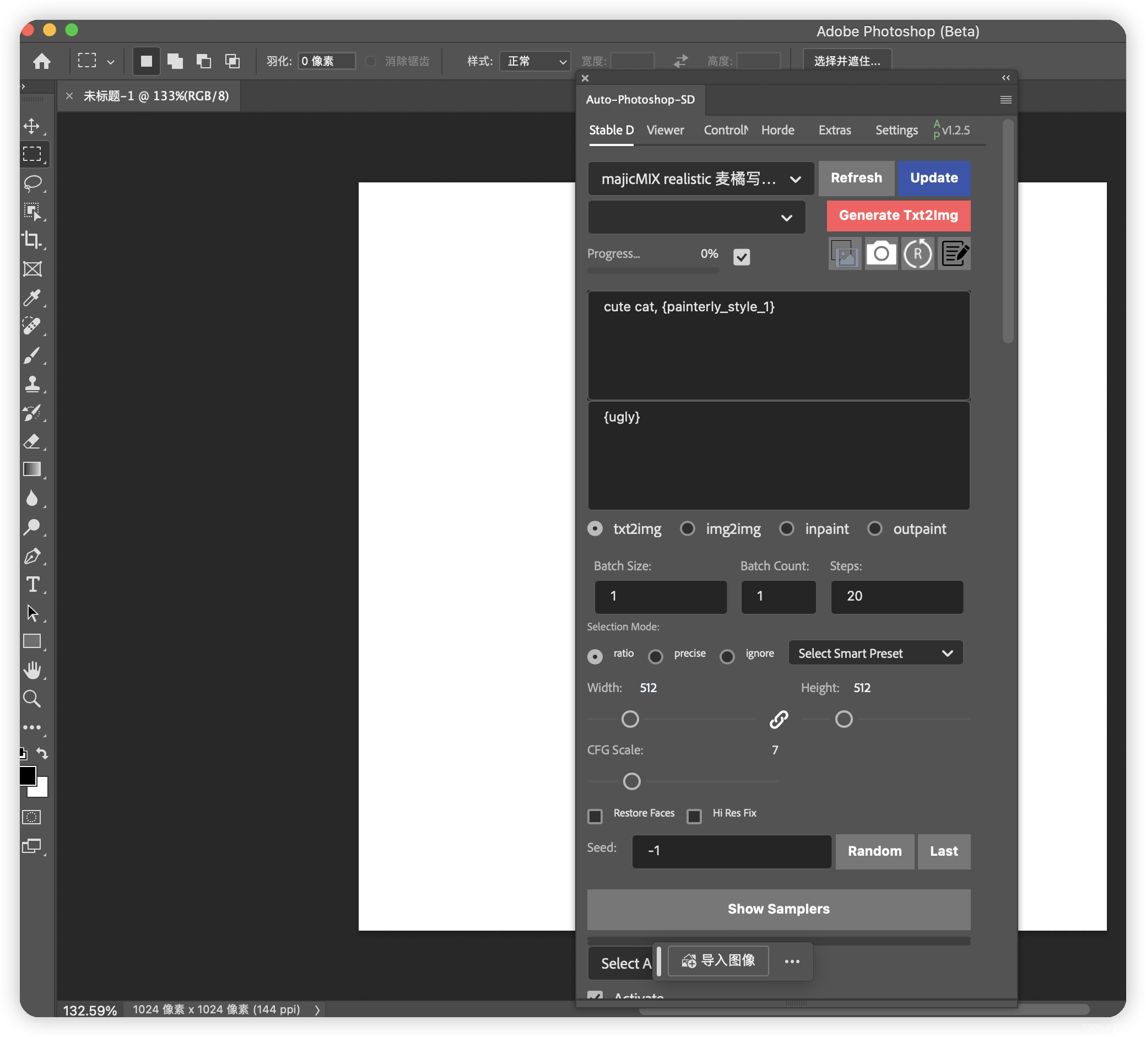The width and height of the screenshot is (1146, 1037).
Task: Select the outpaint radio button
Action: [x=875, y=529]
